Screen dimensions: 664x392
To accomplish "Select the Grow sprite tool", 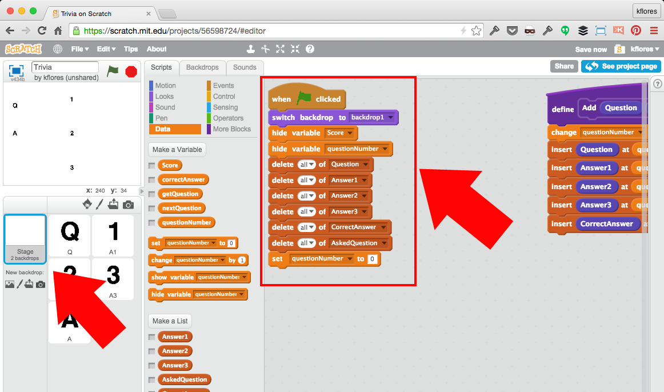I will (281, 49).
